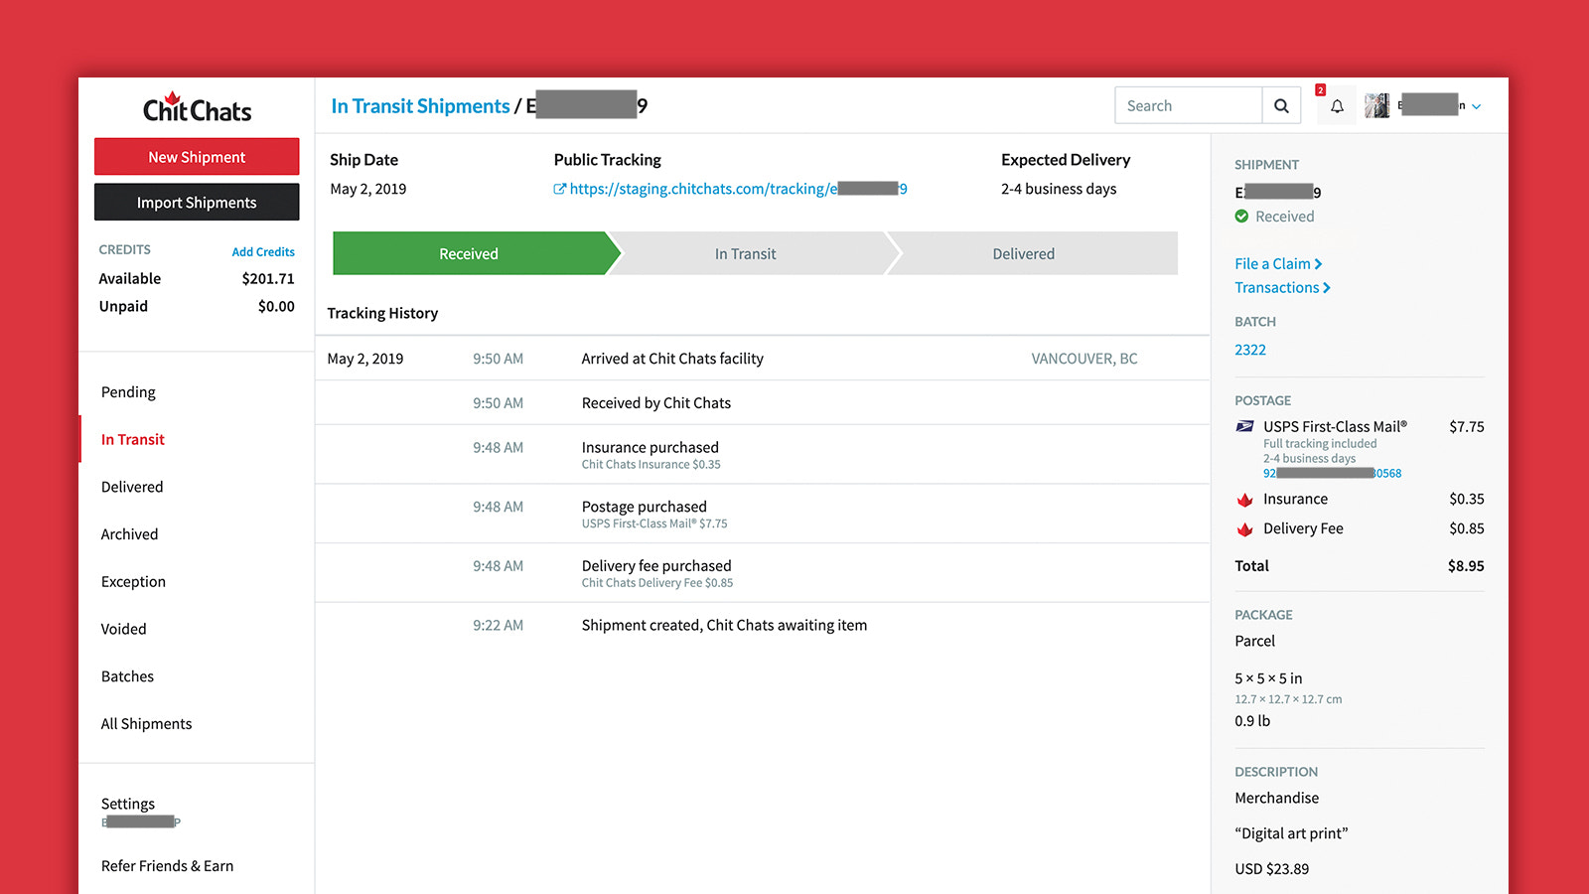Click the VANCOUVER, BC location text
Image resolution: width=1589 pixels, height=894 pixels.
pos(1084,359)
